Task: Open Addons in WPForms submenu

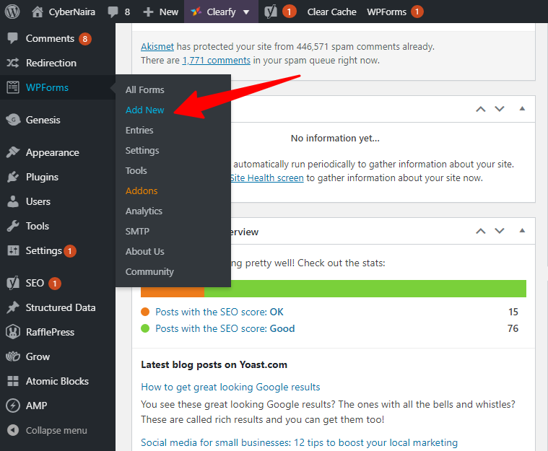Action: [x=142, y=191]
